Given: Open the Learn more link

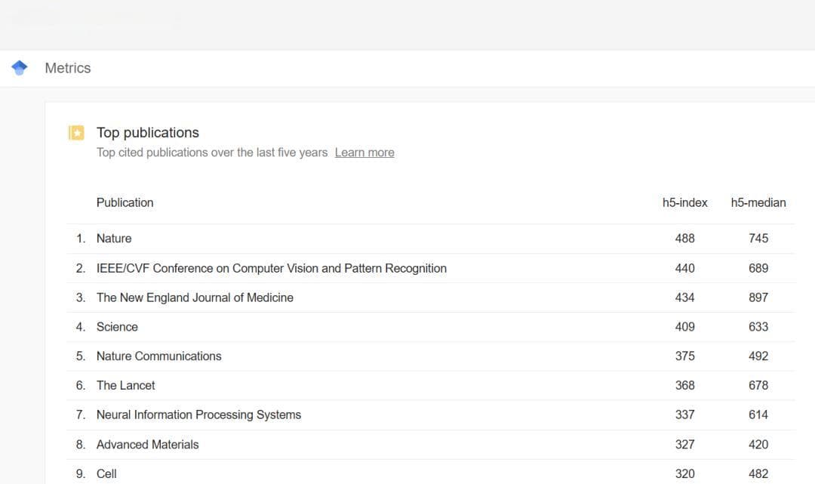Looking at the screenshot, I should coord(364,153).
